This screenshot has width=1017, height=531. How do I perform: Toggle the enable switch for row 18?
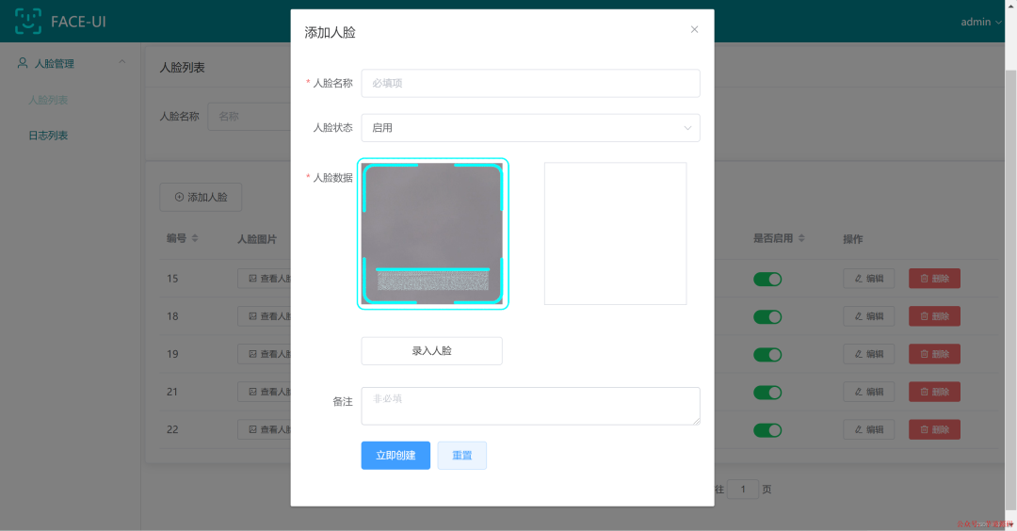[767, 317]
